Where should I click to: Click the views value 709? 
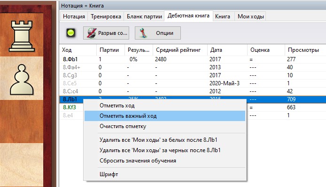point(291,99)
